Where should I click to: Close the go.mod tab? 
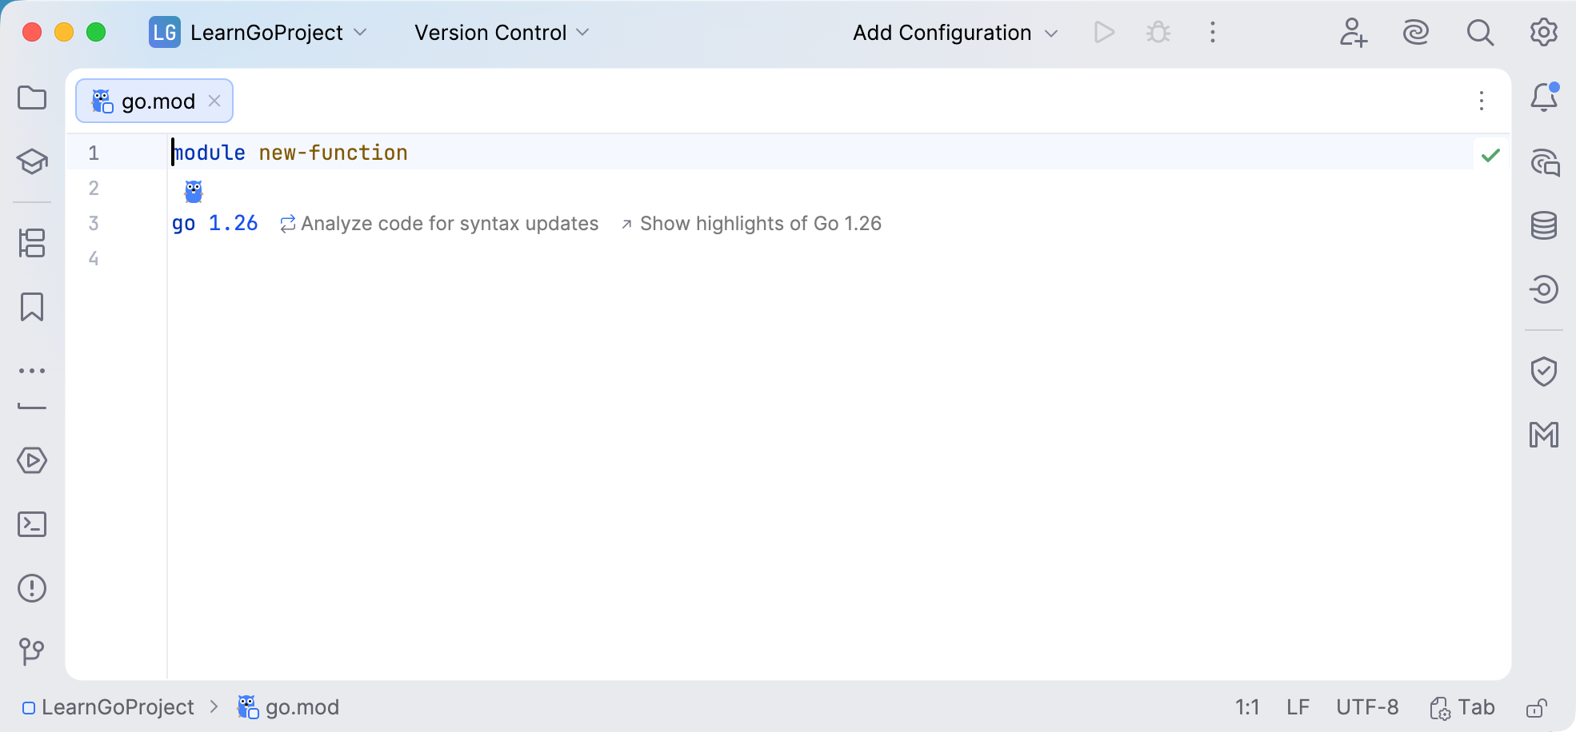pyautogui.click(x=214, y=101)
